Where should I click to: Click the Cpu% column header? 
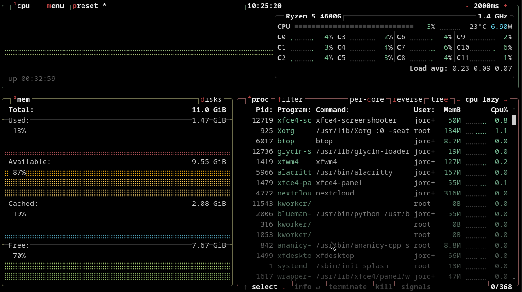coord(499,110)
